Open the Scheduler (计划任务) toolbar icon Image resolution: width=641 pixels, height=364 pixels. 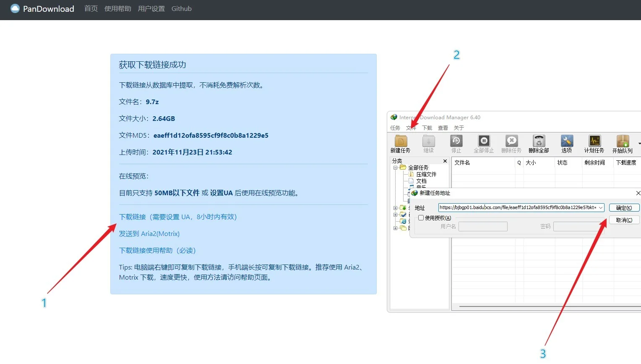[x=594, y=141]
